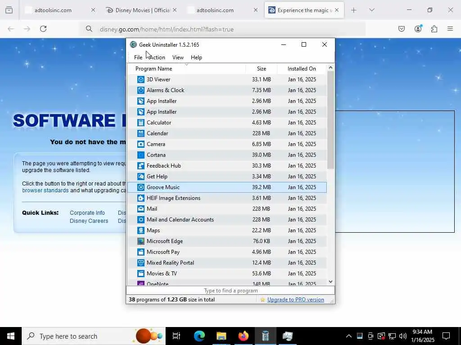461x345 pixels.
Task: Reload the Firefox page
Action: (43, 29)
